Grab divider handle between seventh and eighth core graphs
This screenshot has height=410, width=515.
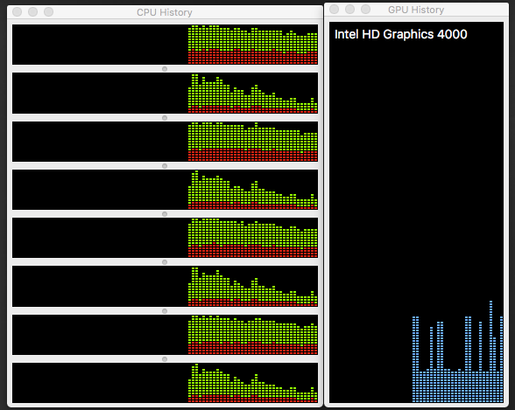tap(165, 359)
